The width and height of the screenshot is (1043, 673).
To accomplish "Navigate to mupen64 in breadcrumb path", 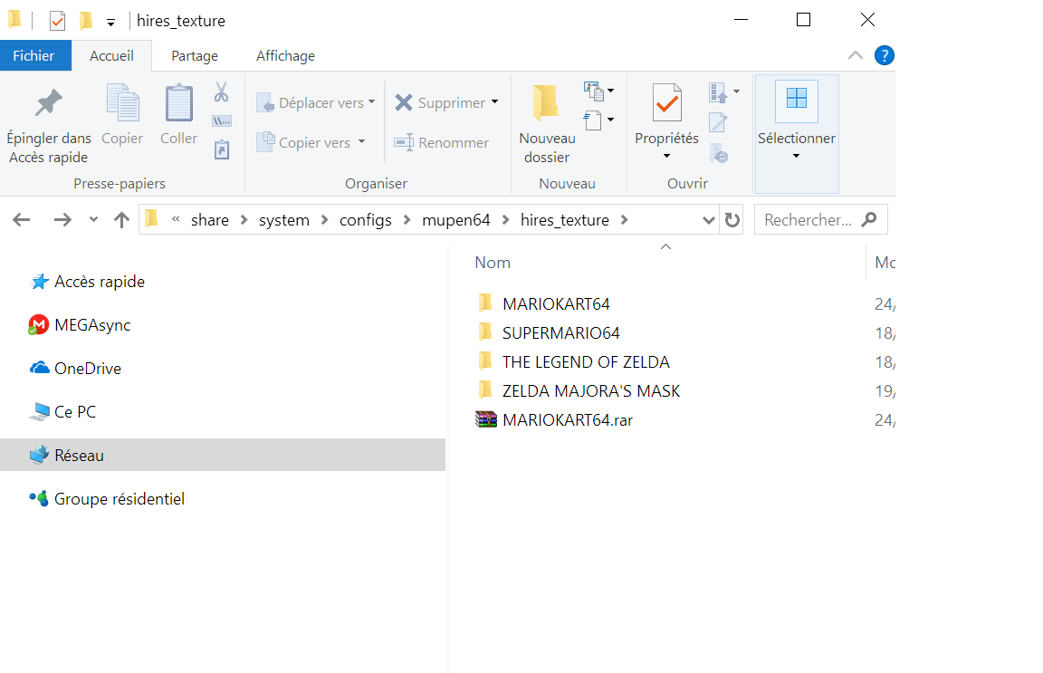I will click(x=455, y=220).
